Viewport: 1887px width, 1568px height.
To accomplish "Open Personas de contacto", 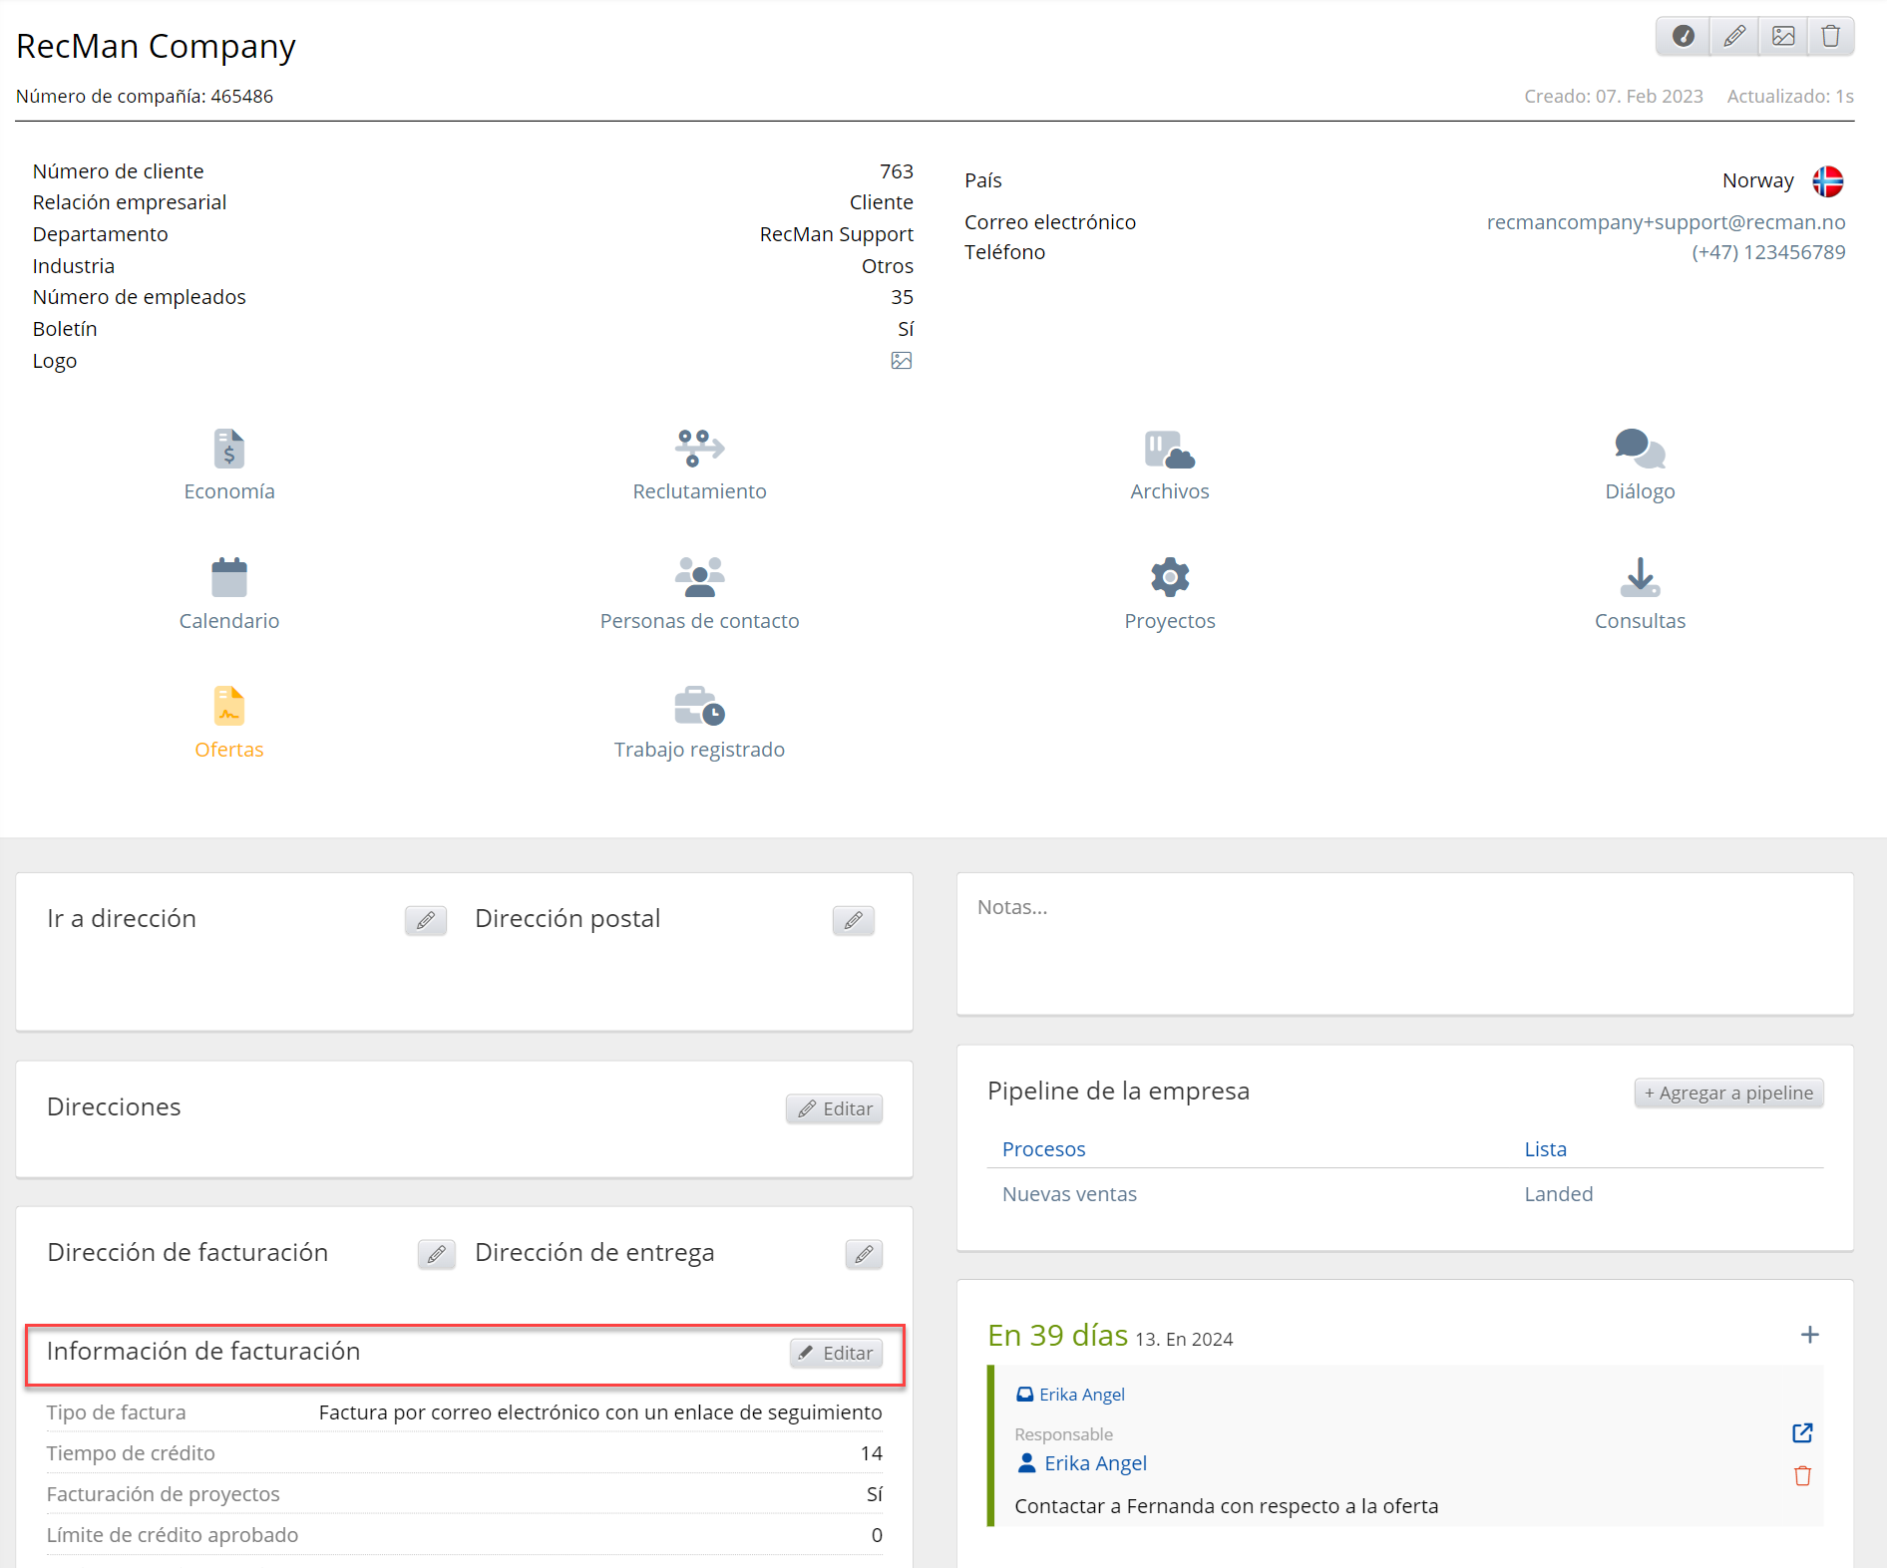I will point(699,578).
